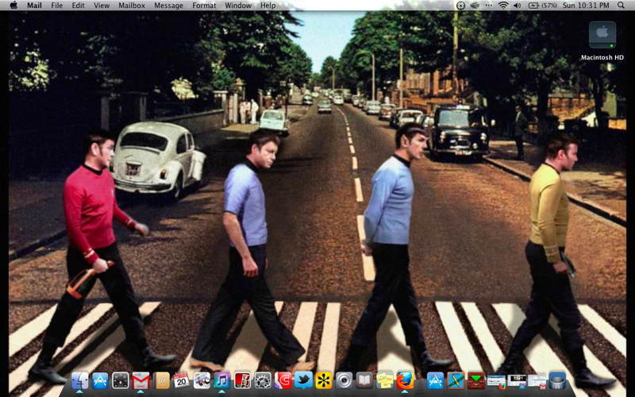Screen dimensions: 635x397
Task: Open the Mailbox menu
Action: [132, 6]
